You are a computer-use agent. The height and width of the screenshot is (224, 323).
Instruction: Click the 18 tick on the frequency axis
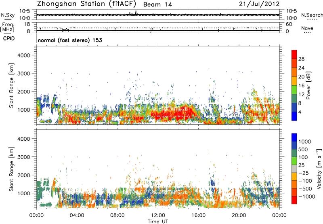tap(27, 24)
